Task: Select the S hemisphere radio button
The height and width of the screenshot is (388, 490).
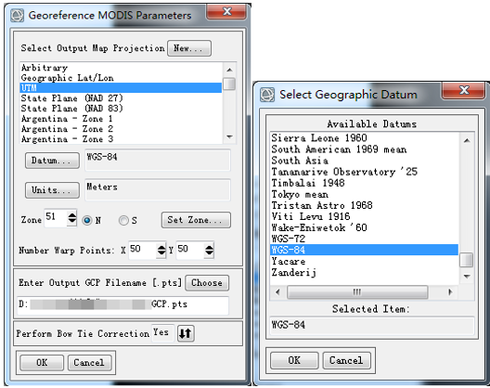Action: point(123,220)
